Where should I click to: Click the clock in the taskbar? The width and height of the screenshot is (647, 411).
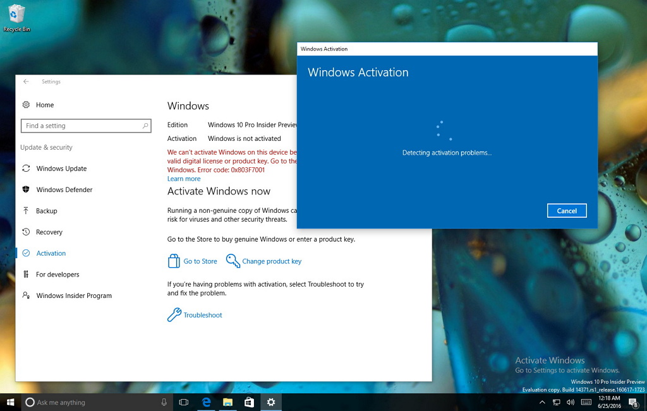point(609,402)
